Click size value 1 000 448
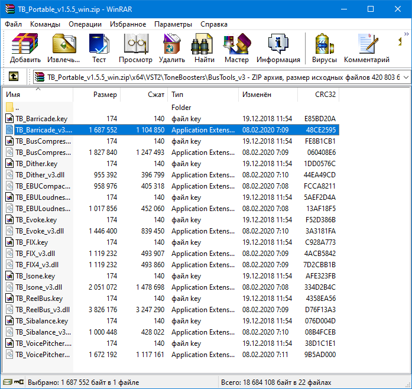This screenshot has width=412, height=389. (103, 332)
